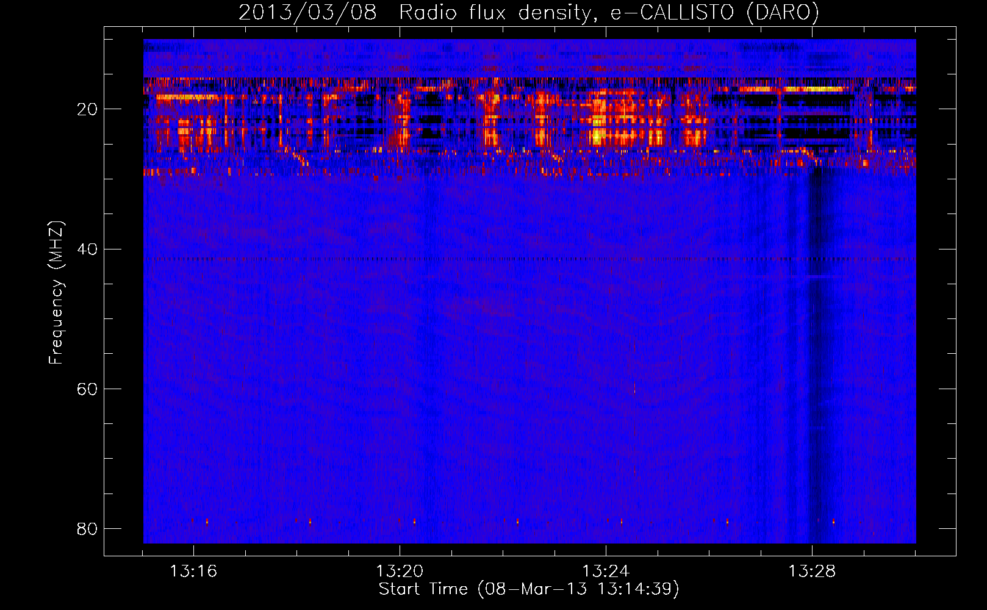
Task: Click the 20 MHz frequency tick label
Action: pyautogui.click(x=87, y=109)
